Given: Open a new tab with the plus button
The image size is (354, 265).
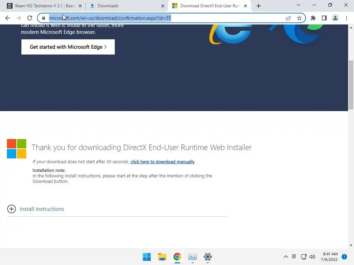Looking at the screenshot, I should click(x=259, y=6).
